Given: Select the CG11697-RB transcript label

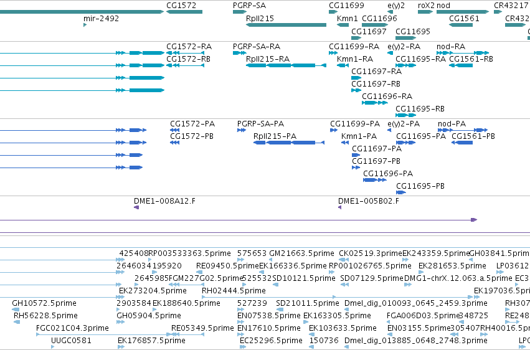Looking at the screenshot, I should pos(376,84).
